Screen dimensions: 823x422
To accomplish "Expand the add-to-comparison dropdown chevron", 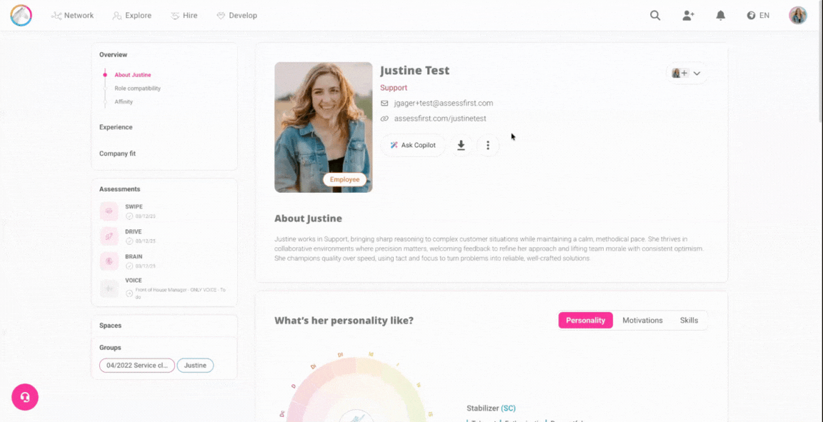I will (x=697, y=74).
